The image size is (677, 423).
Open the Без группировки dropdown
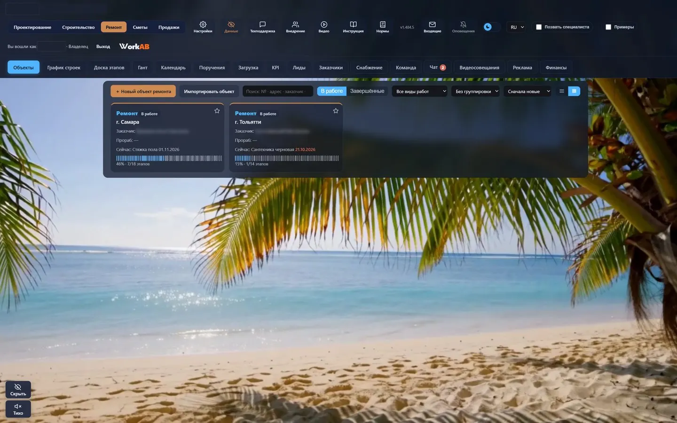[476, 91]
